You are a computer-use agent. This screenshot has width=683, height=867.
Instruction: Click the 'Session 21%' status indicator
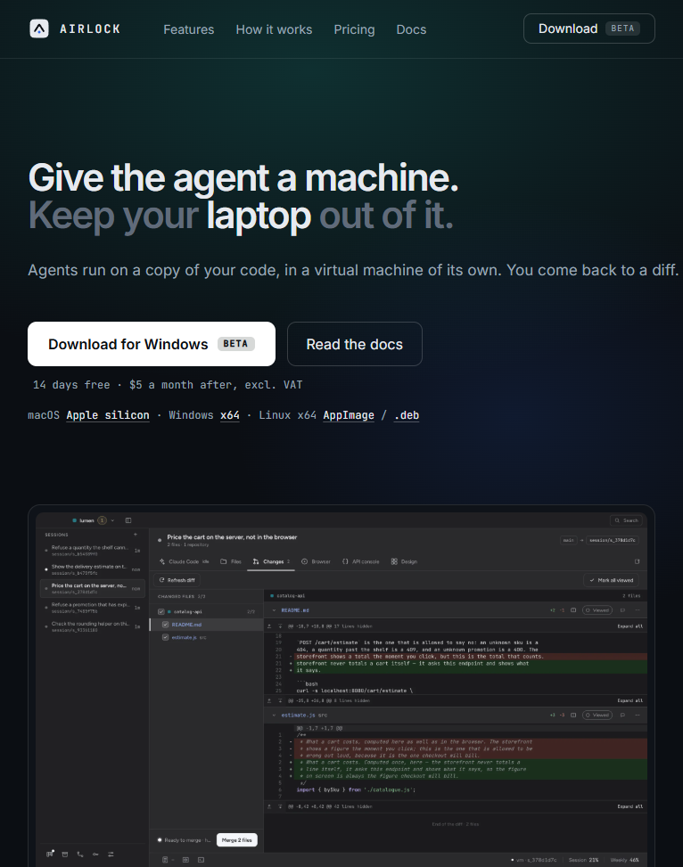click(583, 860)
